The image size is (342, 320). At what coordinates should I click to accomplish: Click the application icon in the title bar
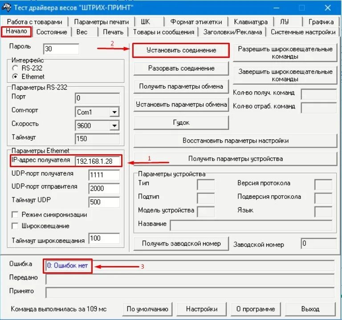[6, 8]
